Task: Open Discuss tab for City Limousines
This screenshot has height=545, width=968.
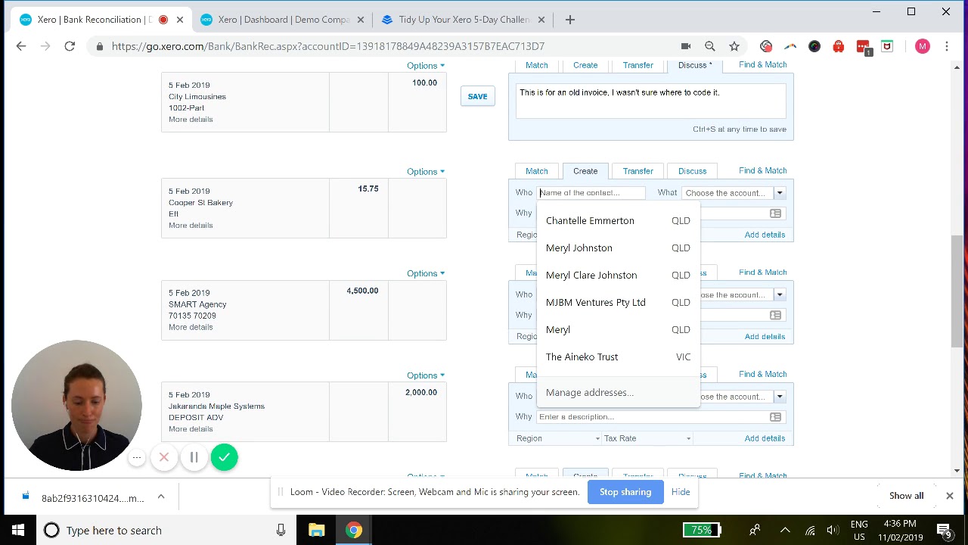Action: (694, 65)
